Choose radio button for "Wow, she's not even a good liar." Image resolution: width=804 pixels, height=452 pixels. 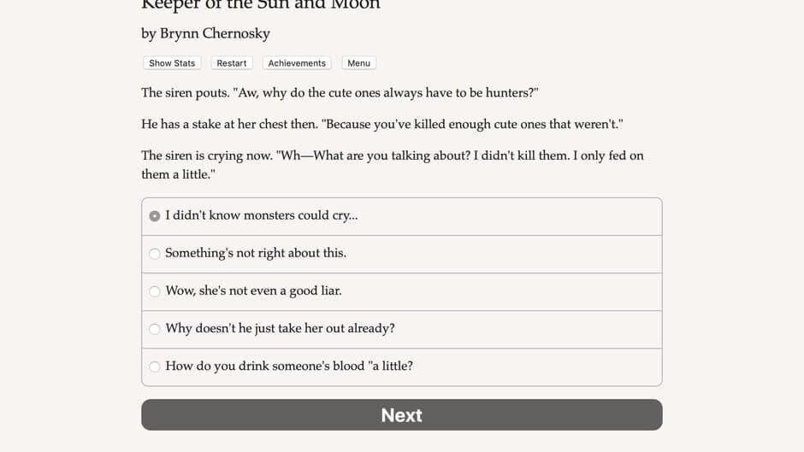pyautogui.click(x=155, y=291)
